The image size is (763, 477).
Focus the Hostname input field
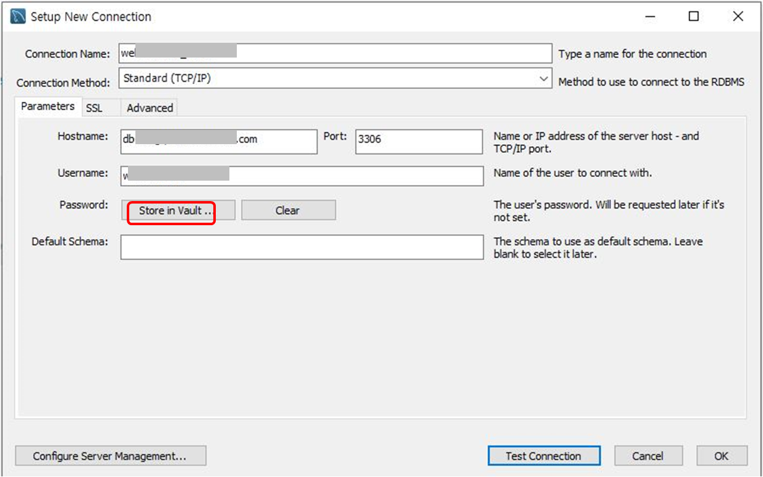point(218,141)
